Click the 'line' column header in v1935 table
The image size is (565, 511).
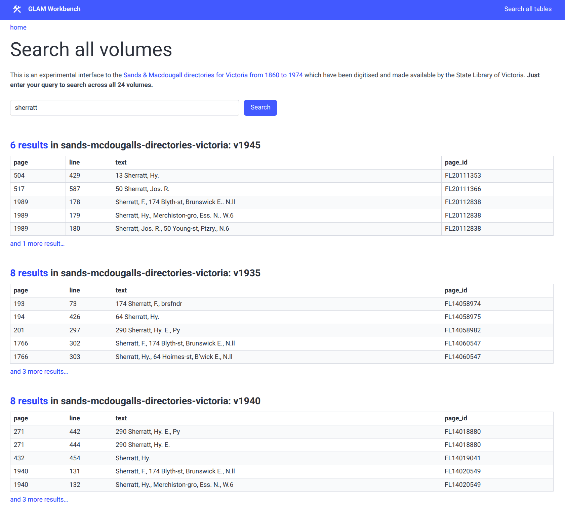[74, 290]
